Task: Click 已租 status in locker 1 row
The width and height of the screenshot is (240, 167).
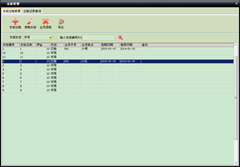Action: [53, 49]
